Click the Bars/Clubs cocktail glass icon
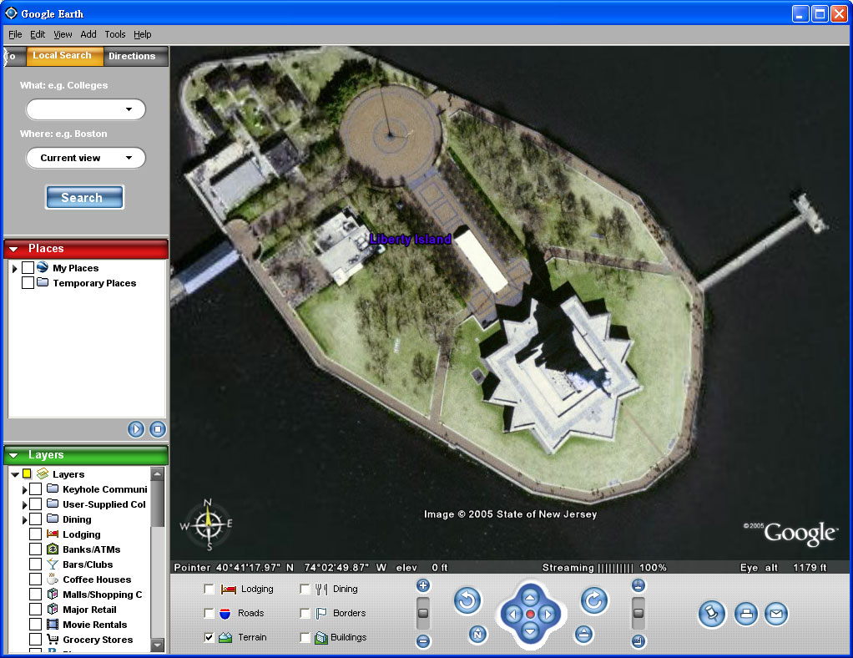Image resolution: width=853 pixels, height=658 pixels. (x=53, y=564)
